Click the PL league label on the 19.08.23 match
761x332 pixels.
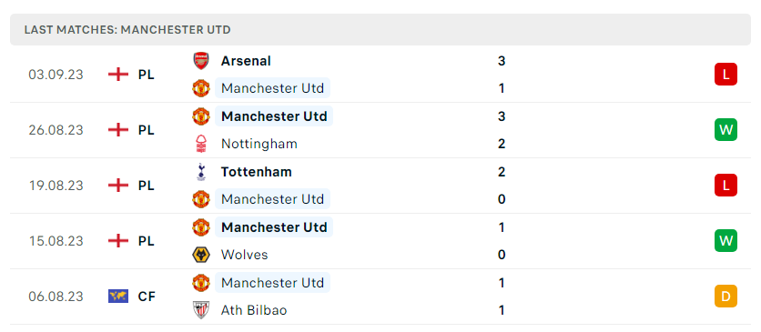click(x=146, y=186)
